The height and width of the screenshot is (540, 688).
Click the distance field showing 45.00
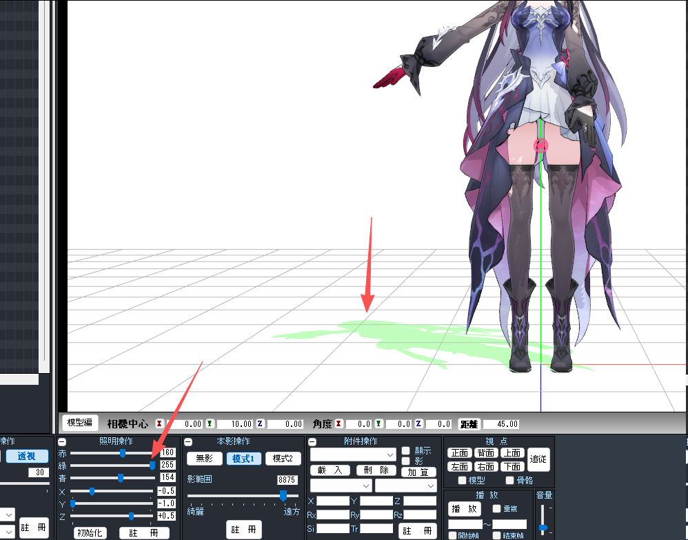coord(501,424)
